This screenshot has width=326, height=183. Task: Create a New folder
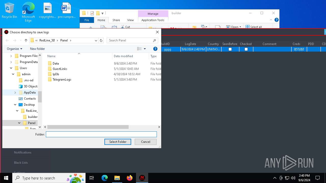tap(37, 49)
